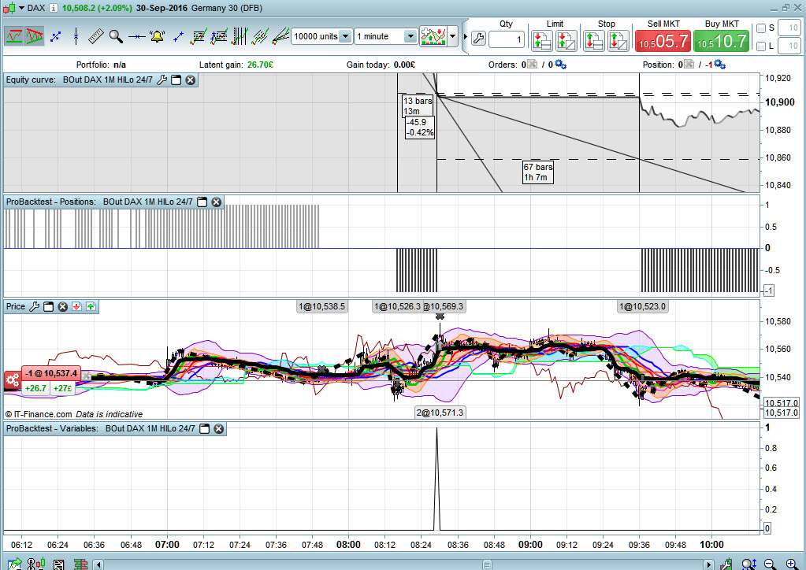Close the ProBacktest Variables panel
The width and height of the screenshot is (806, 570).
coord(219,428)
